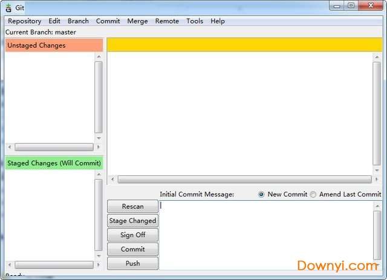This screenshot has height=280, width=387.
Task: Click inside the Unstaged Changes file list
Action: [x=50, y=97]
